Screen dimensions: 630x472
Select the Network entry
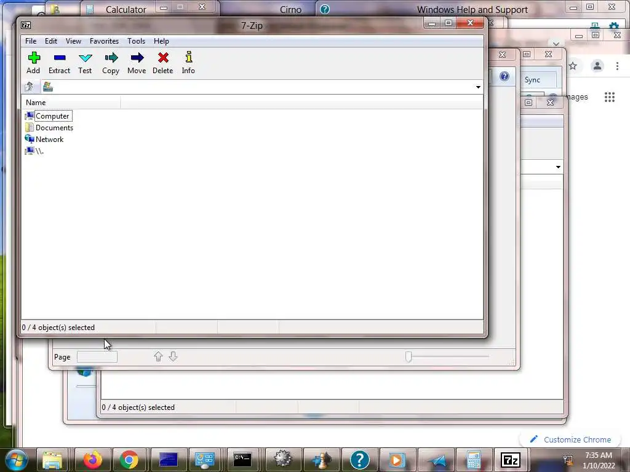(44, 140)
